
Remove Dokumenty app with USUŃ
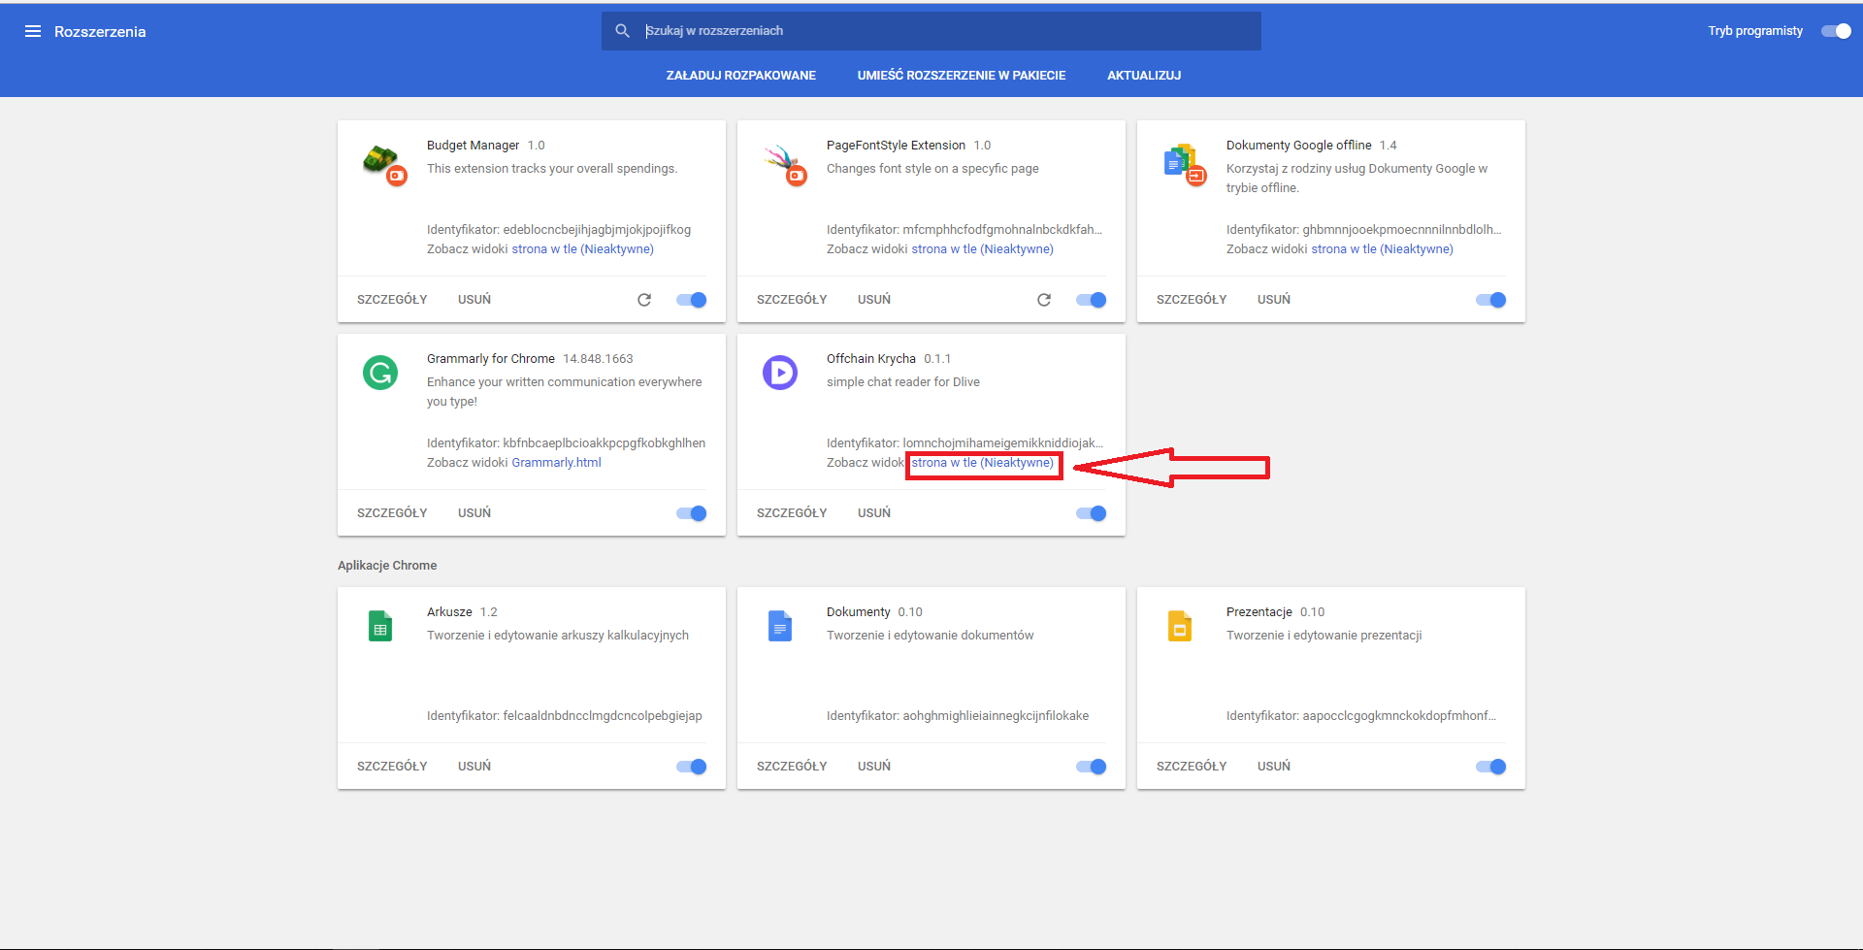click(874, 767)
